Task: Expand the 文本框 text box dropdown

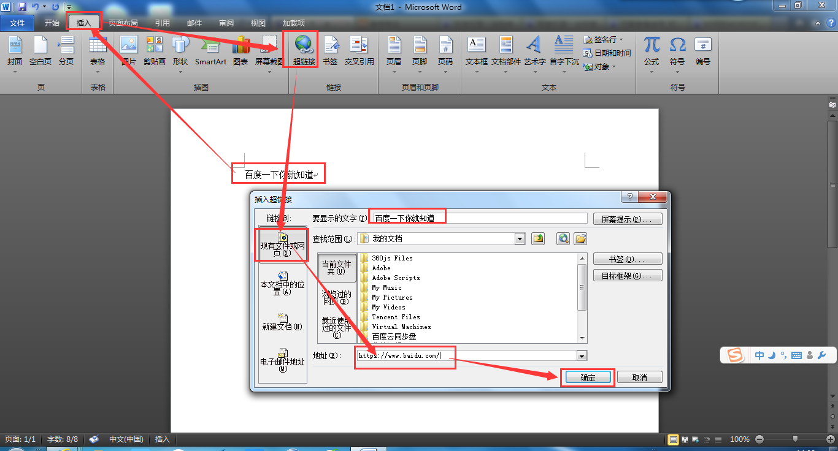Action: click(x=477, y=72)
